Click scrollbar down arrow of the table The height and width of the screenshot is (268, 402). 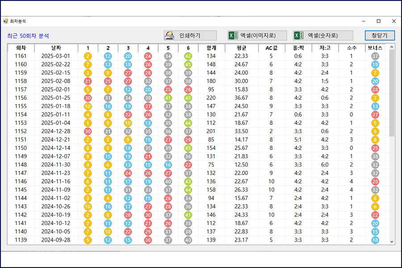pyautogui.click(x=392, y=242)
